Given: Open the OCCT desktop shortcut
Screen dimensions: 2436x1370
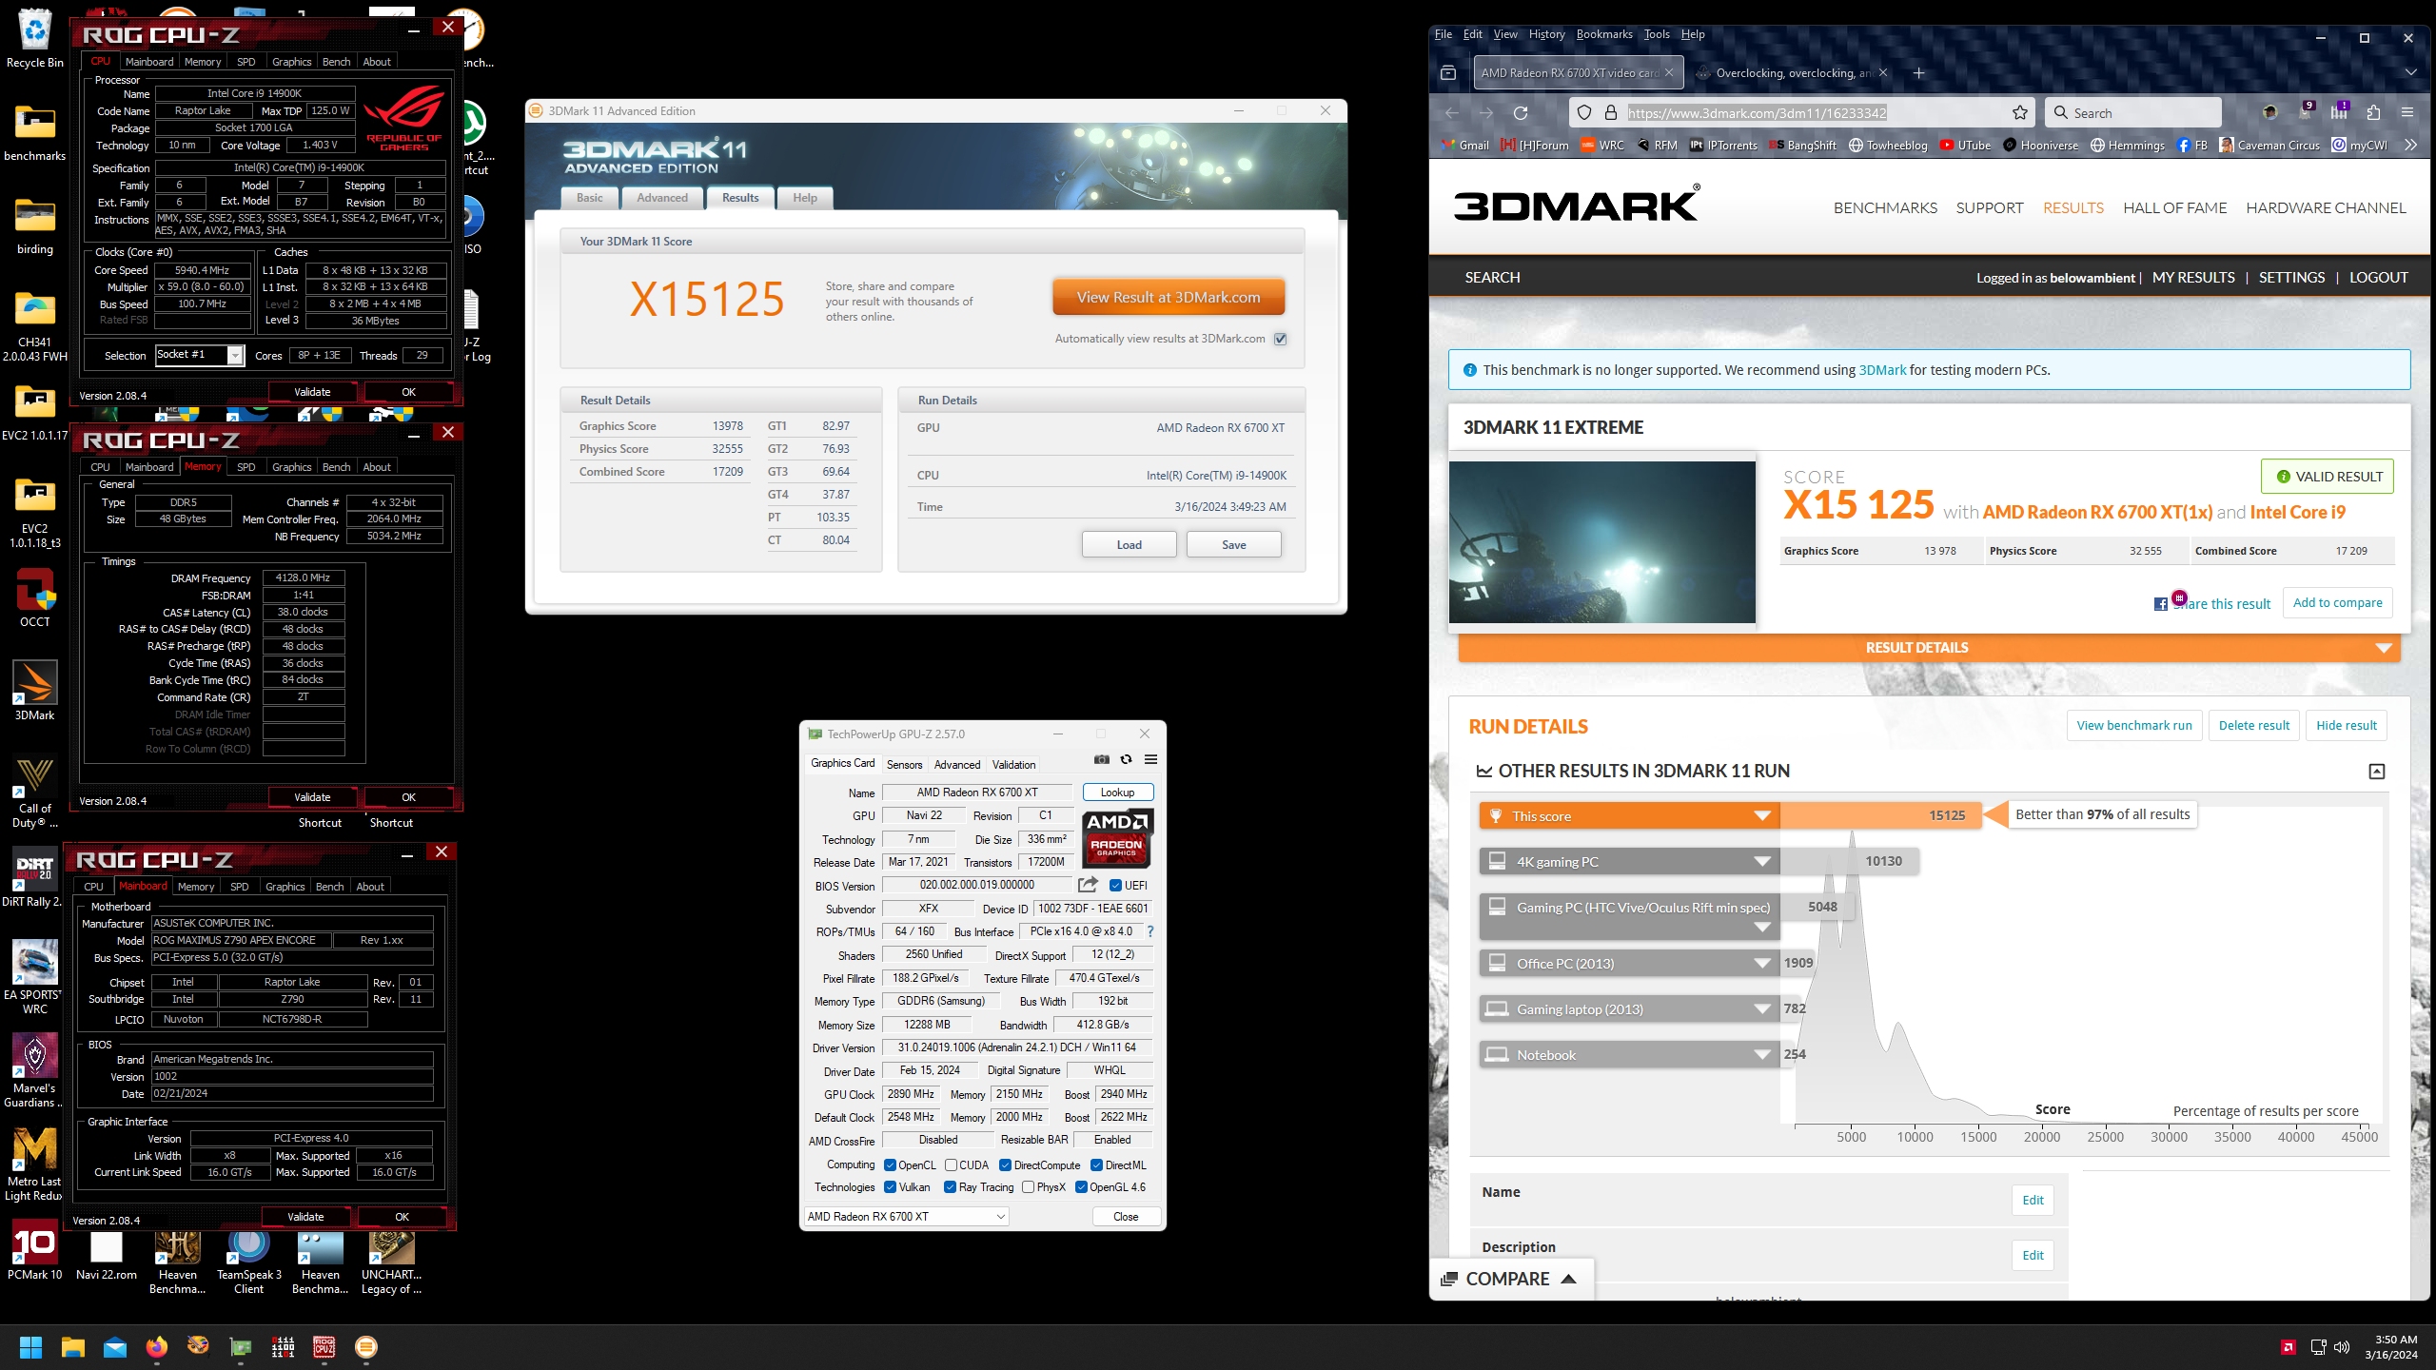Looking at the screenshot, I should pos(35,597).
